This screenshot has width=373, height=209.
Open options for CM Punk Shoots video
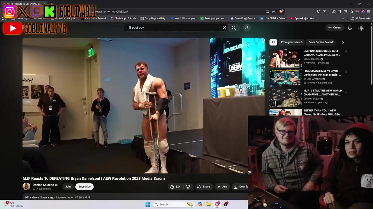click(346, 51)
